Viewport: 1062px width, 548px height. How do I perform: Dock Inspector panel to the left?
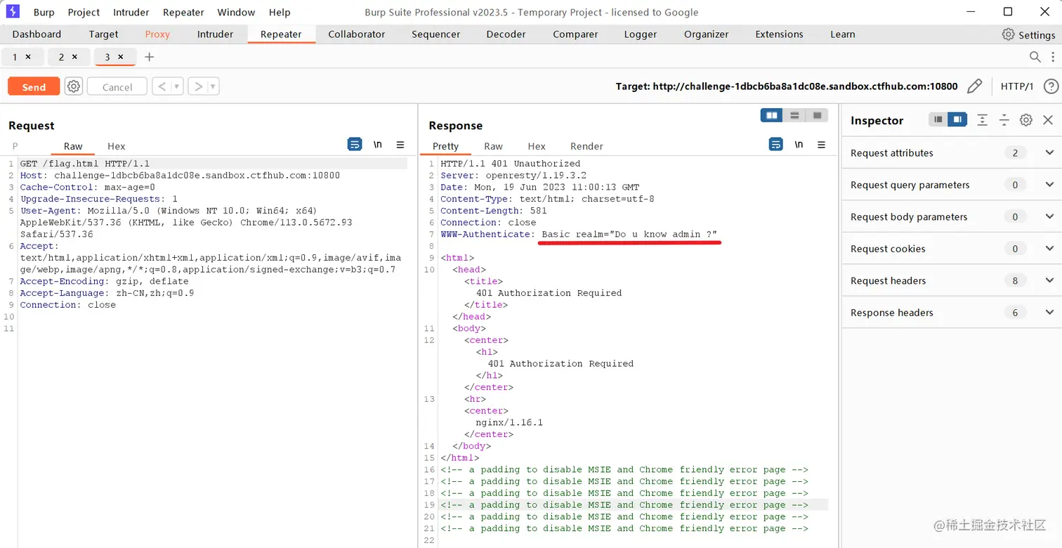[x=938, y=120]
